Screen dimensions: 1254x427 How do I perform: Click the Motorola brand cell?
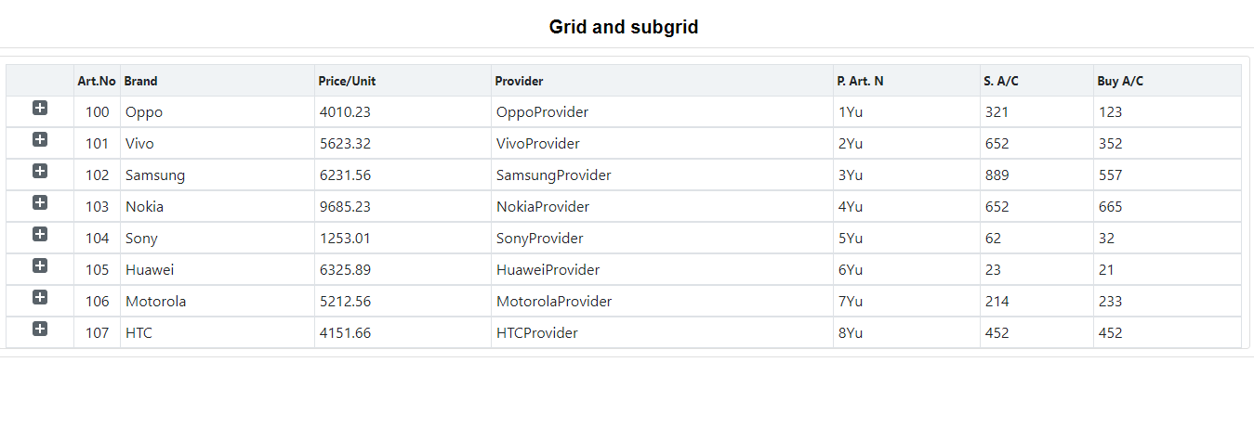(156, 302)
